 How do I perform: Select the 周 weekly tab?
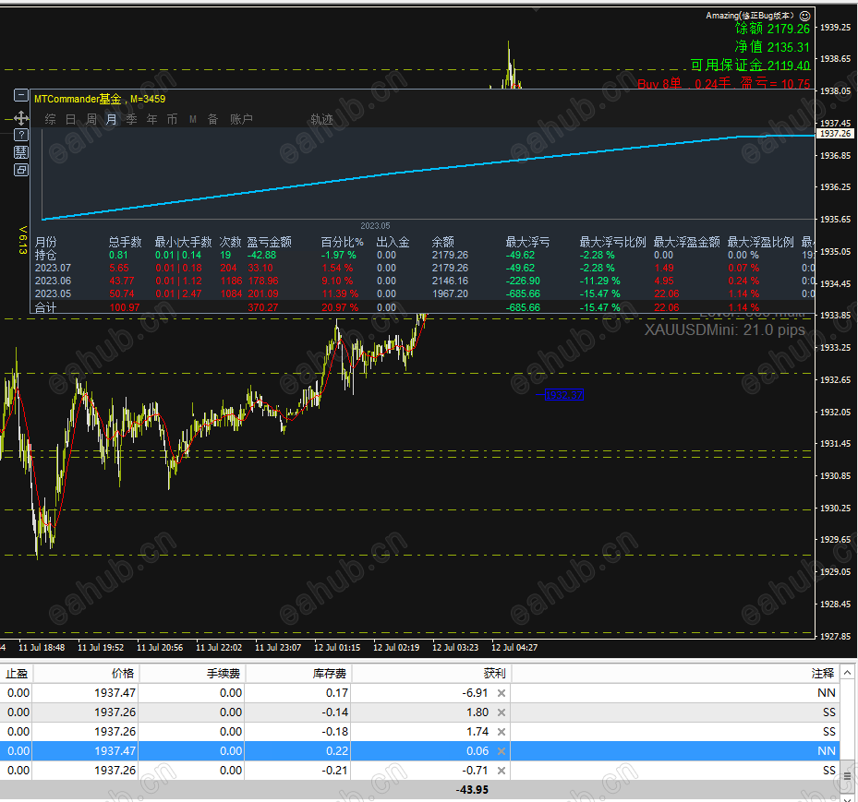click(x=91, y=119)
